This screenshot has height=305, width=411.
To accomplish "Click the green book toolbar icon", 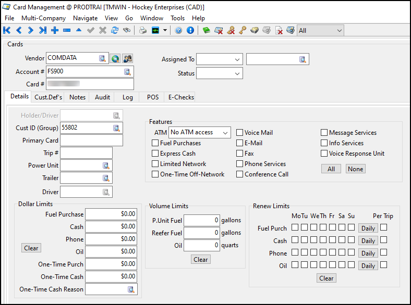I will click(207, 31).
